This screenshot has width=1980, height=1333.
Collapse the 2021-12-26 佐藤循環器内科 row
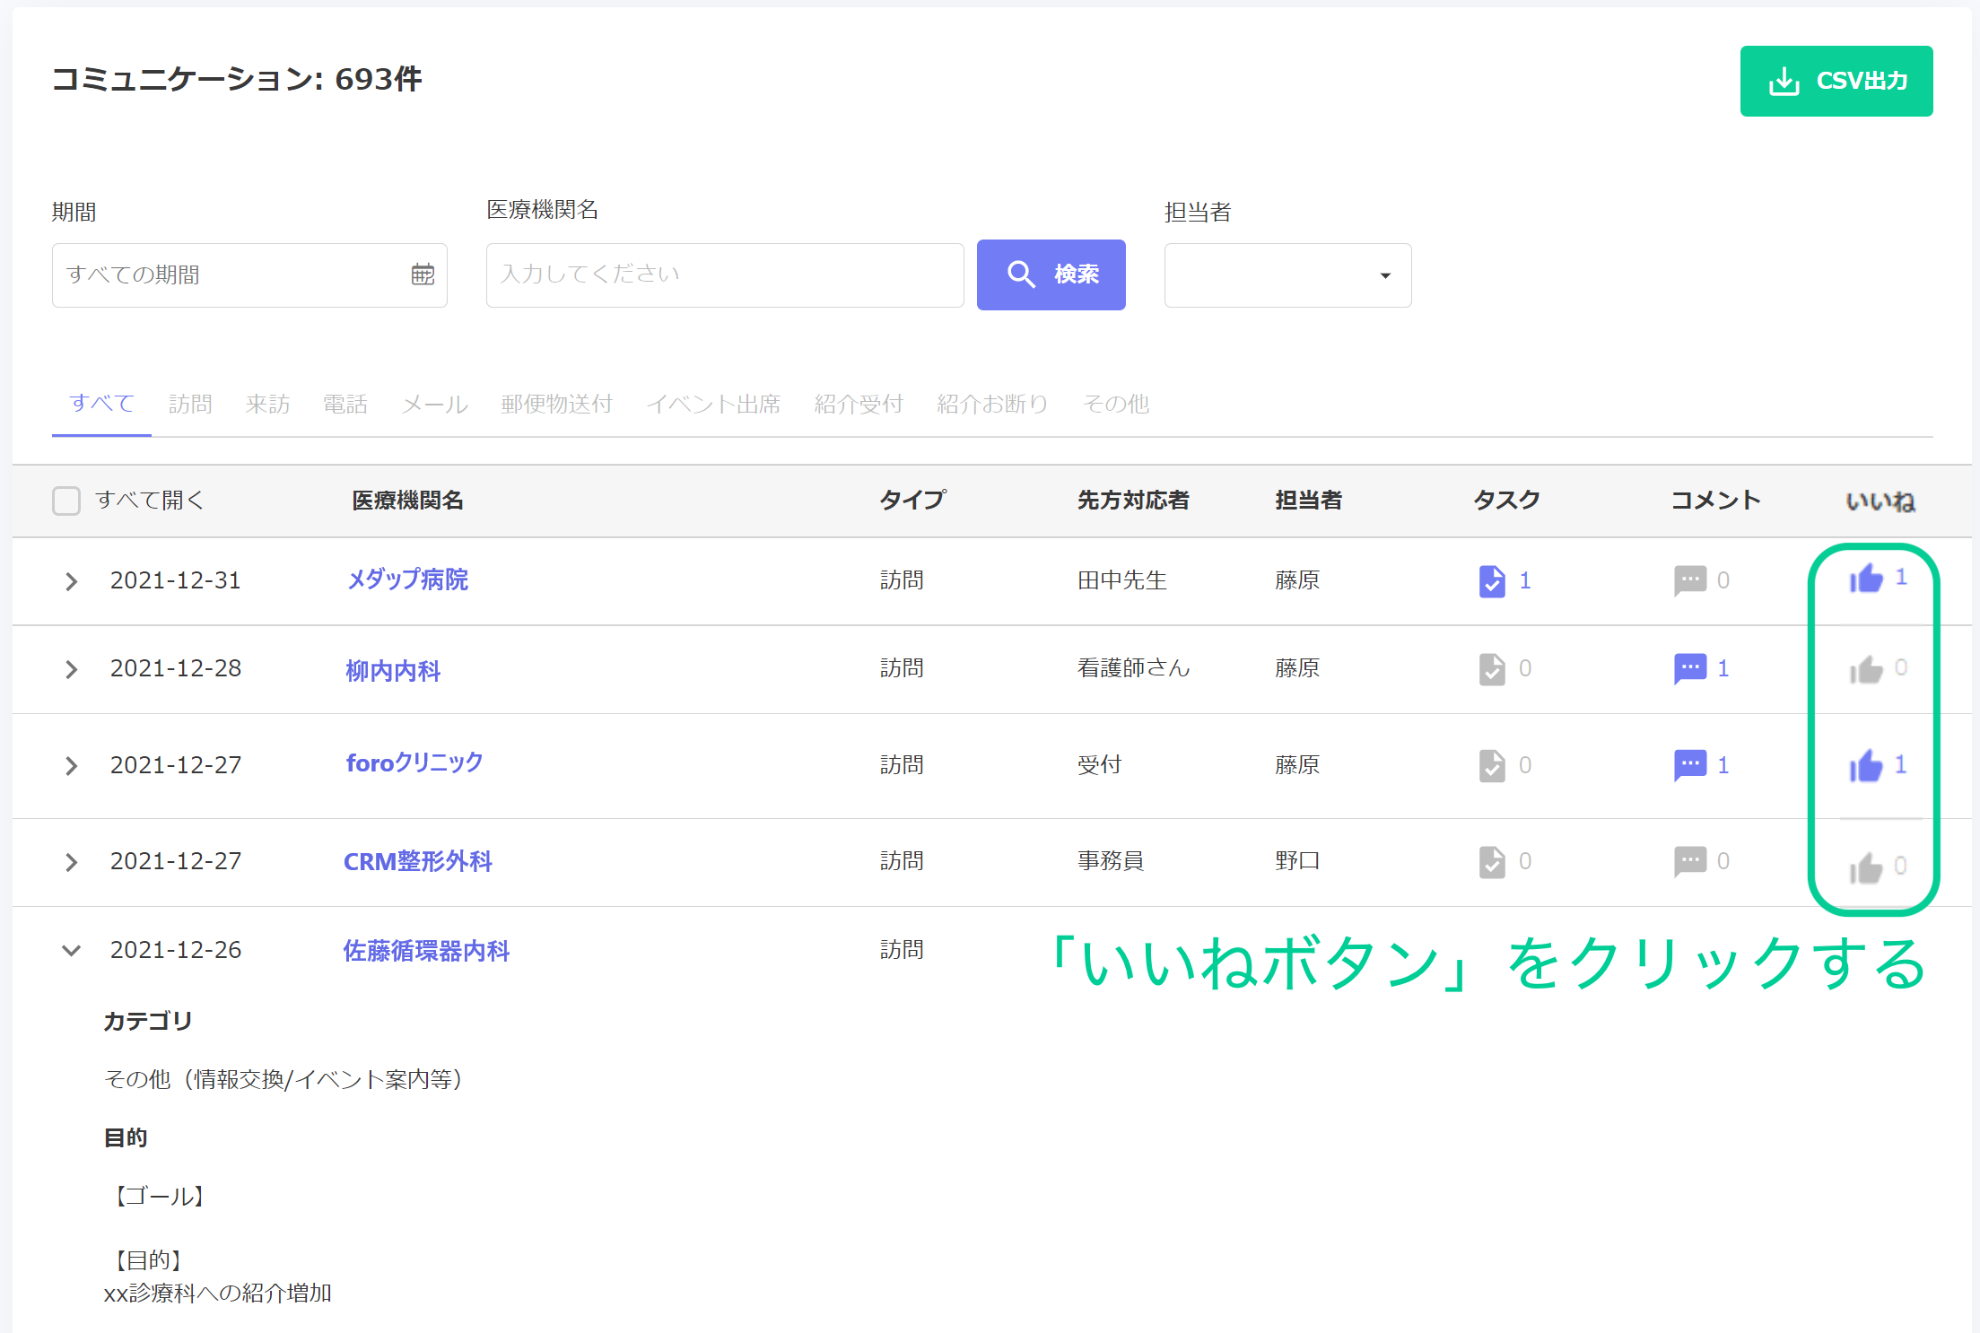pyautogui.click(x=72, y=951)
